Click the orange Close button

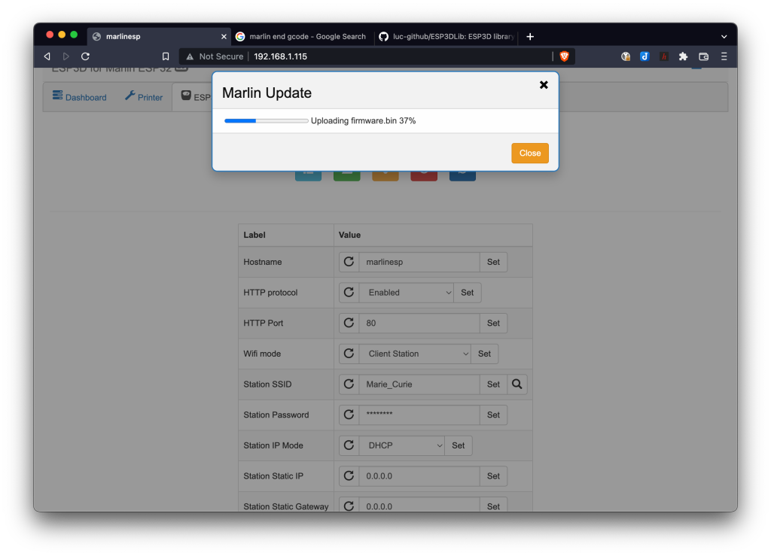[x=529, y=153]
